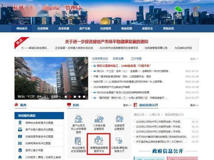
Task: Click icon beside 房产交易办理地点位置图
Action: click(20, 130)
